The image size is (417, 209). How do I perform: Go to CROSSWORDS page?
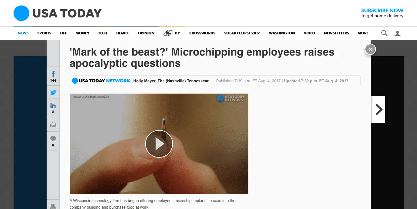pos(202,33)
